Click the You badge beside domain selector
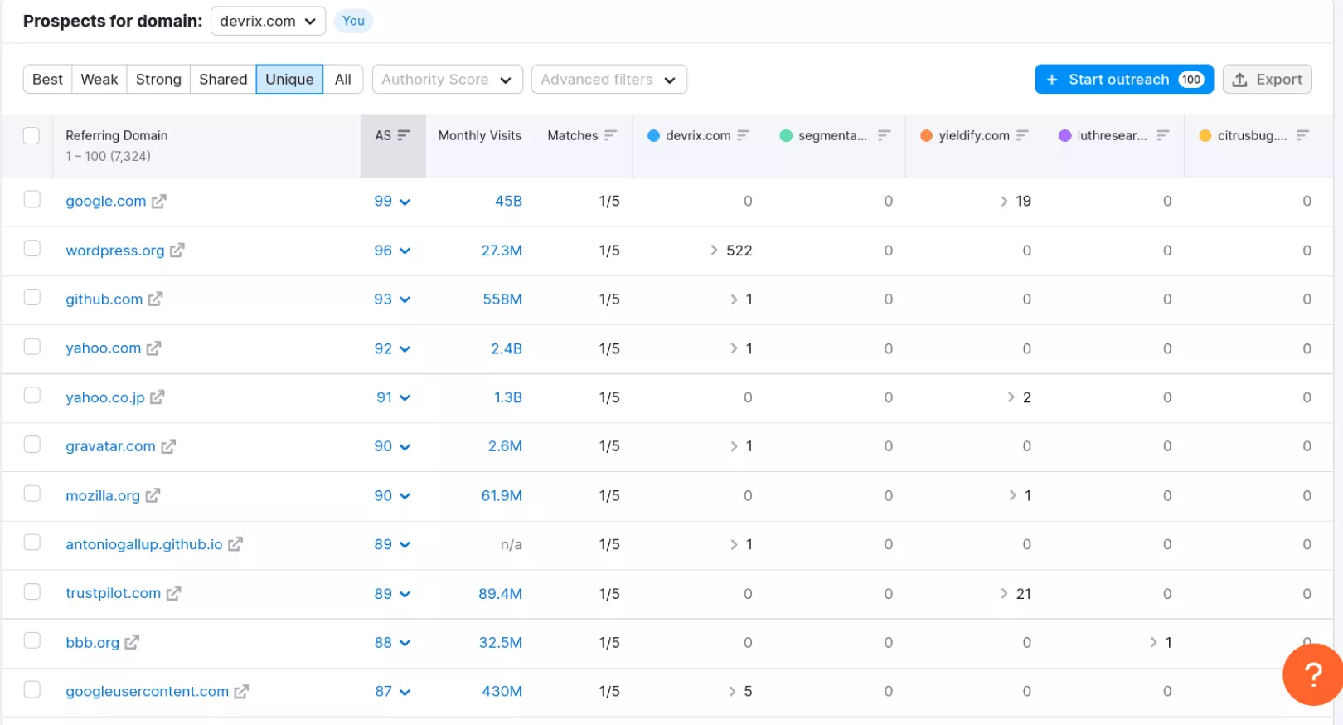 coord(353,21)
